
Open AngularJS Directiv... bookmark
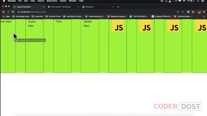click(x=162, y=16)
